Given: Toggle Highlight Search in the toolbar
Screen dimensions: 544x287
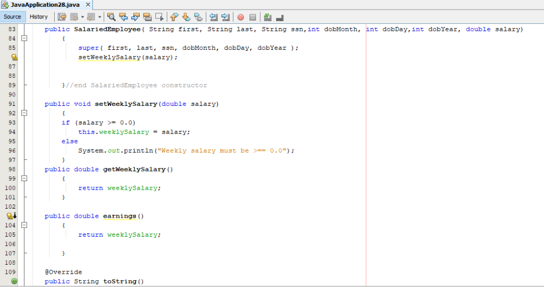Looking at the screenshot, I should point(147,16).
